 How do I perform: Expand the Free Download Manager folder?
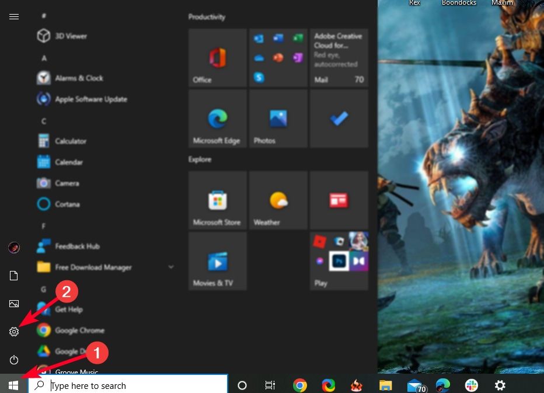(x=170, y=267)
